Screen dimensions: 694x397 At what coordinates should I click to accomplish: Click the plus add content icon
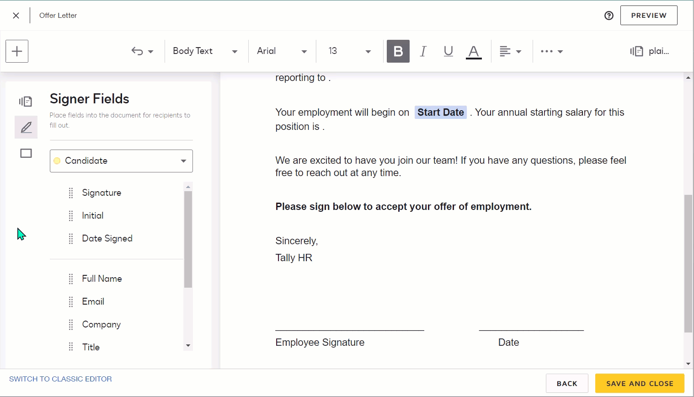click(x=17, y=51)
